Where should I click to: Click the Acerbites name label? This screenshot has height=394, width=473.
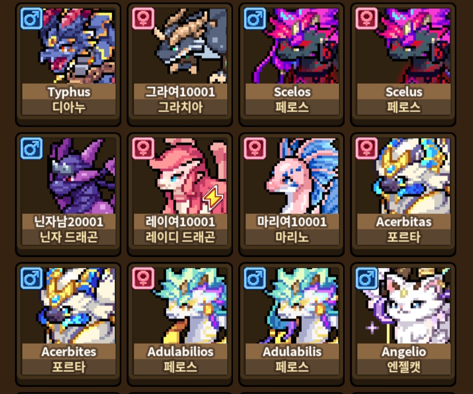click(x=69, y=351)
